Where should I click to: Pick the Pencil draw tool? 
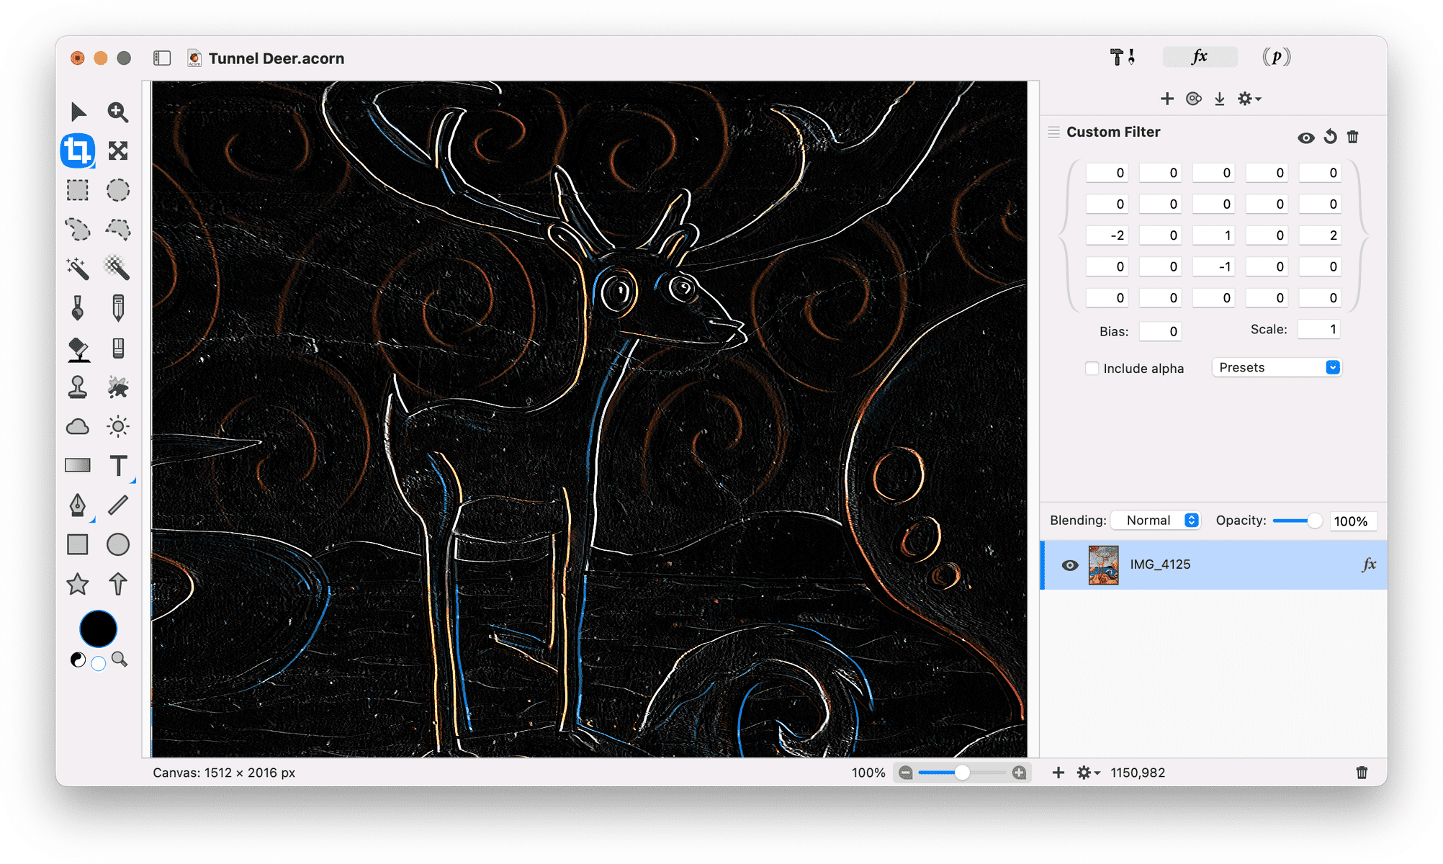(118, 308)
